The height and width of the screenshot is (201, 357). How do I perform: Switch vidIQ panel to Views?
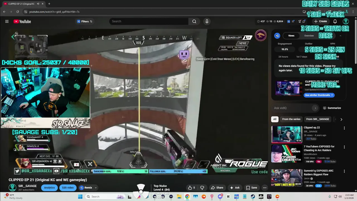(291, 36)
